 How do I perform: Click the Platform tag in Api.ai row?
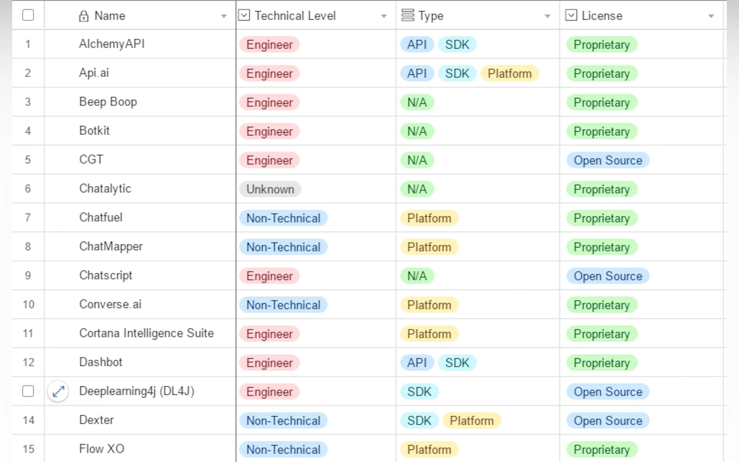click(509, 74)
